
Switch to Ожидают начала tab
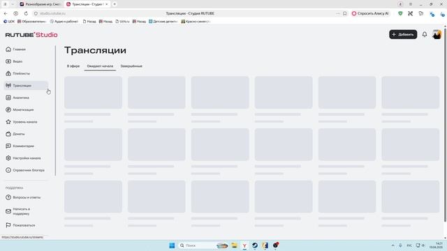tap(100, 66)
